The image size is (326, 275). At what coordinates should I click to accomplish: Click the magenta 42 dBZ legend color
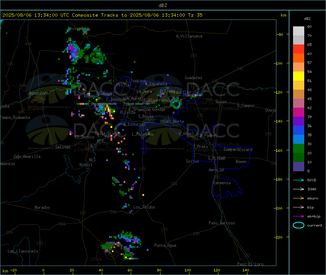298,112
